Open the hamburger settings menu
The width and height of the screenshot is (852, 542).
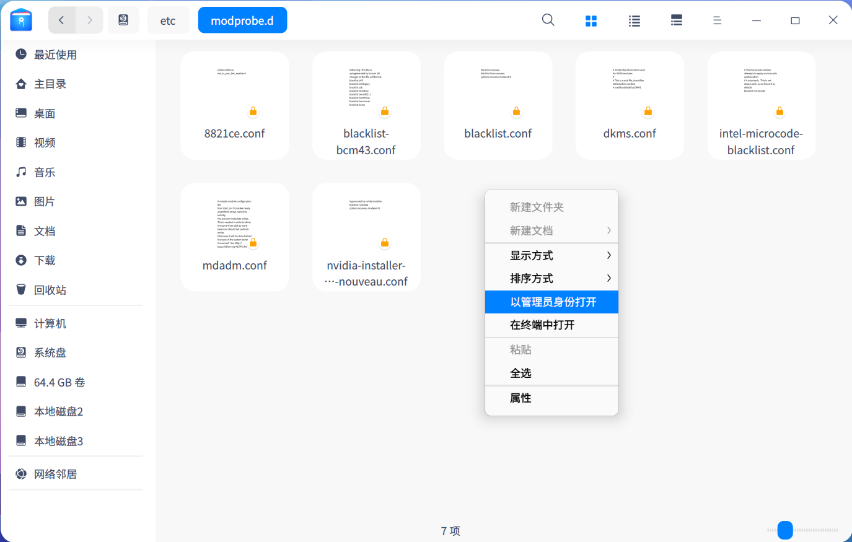(x=717, y=20)
